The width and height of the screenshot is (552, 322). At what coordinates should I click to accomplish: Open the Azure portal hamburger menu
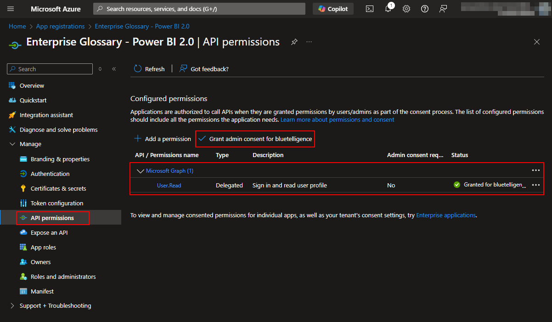(x=11, y=9)
